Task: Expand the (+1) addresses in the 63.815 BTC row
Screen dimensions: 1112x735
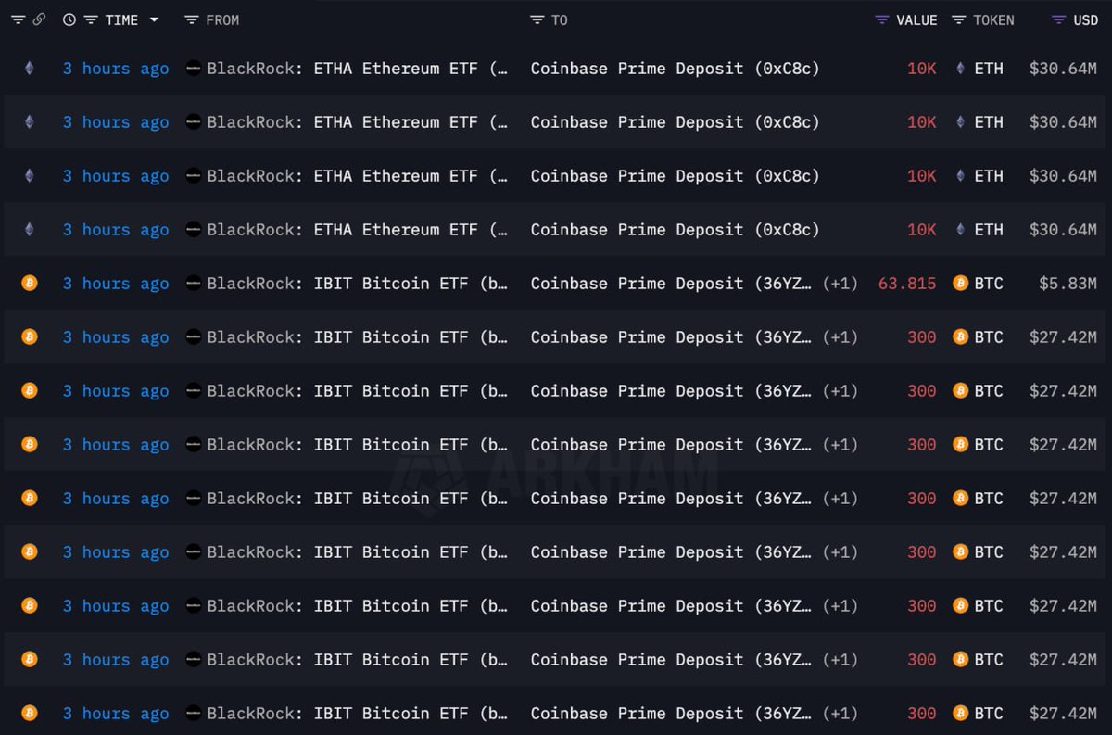Action: click(840, 284)
